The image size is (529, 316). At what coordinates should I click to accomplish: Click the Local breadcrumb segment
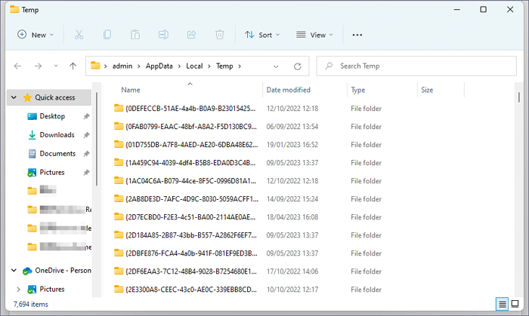tap(194, 66)
